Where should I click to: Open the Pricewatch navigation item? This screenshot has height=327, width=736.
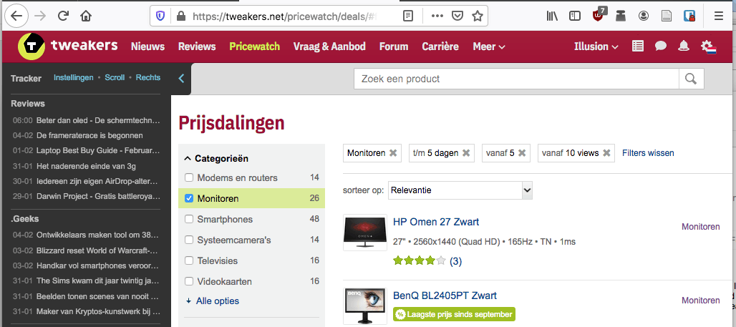click(254, 47)
